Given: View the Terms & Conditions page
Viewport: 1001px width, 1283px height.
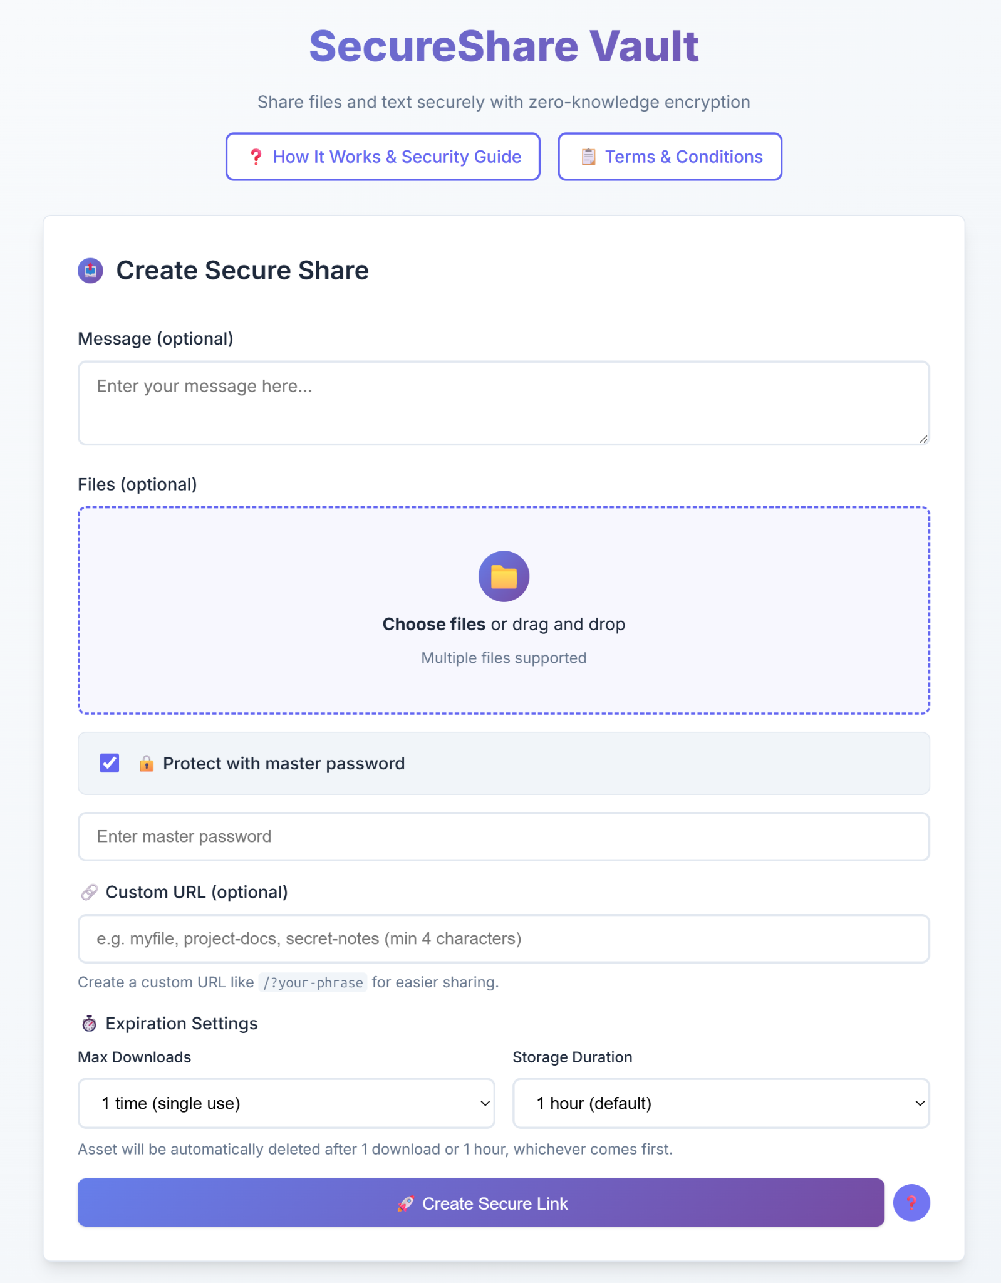Looking at the screenshot, I should (x=669, y=157).
